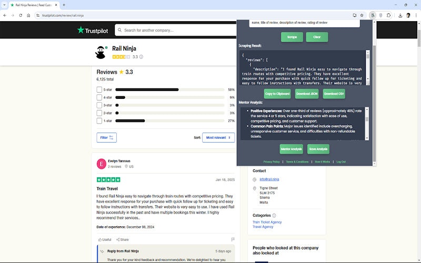This screenshot has height=263, width=421.
Task: View site information icon in address bar
Action: (x=38, y=16)
